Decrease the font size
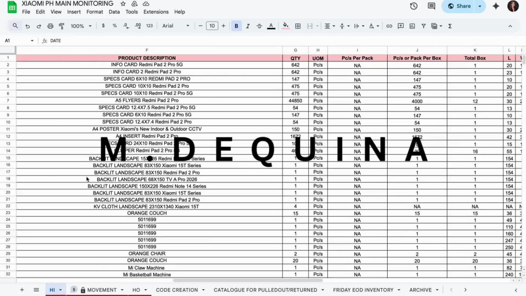 (x=200, y=26)
